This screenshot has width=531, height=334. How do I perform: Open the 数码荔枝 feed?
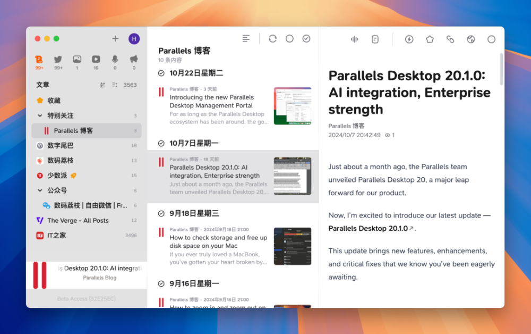tap(87, 161)
